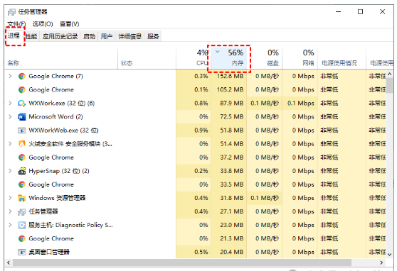Select the WXWorkWeb.exe process icon

[x=22, y=131]
